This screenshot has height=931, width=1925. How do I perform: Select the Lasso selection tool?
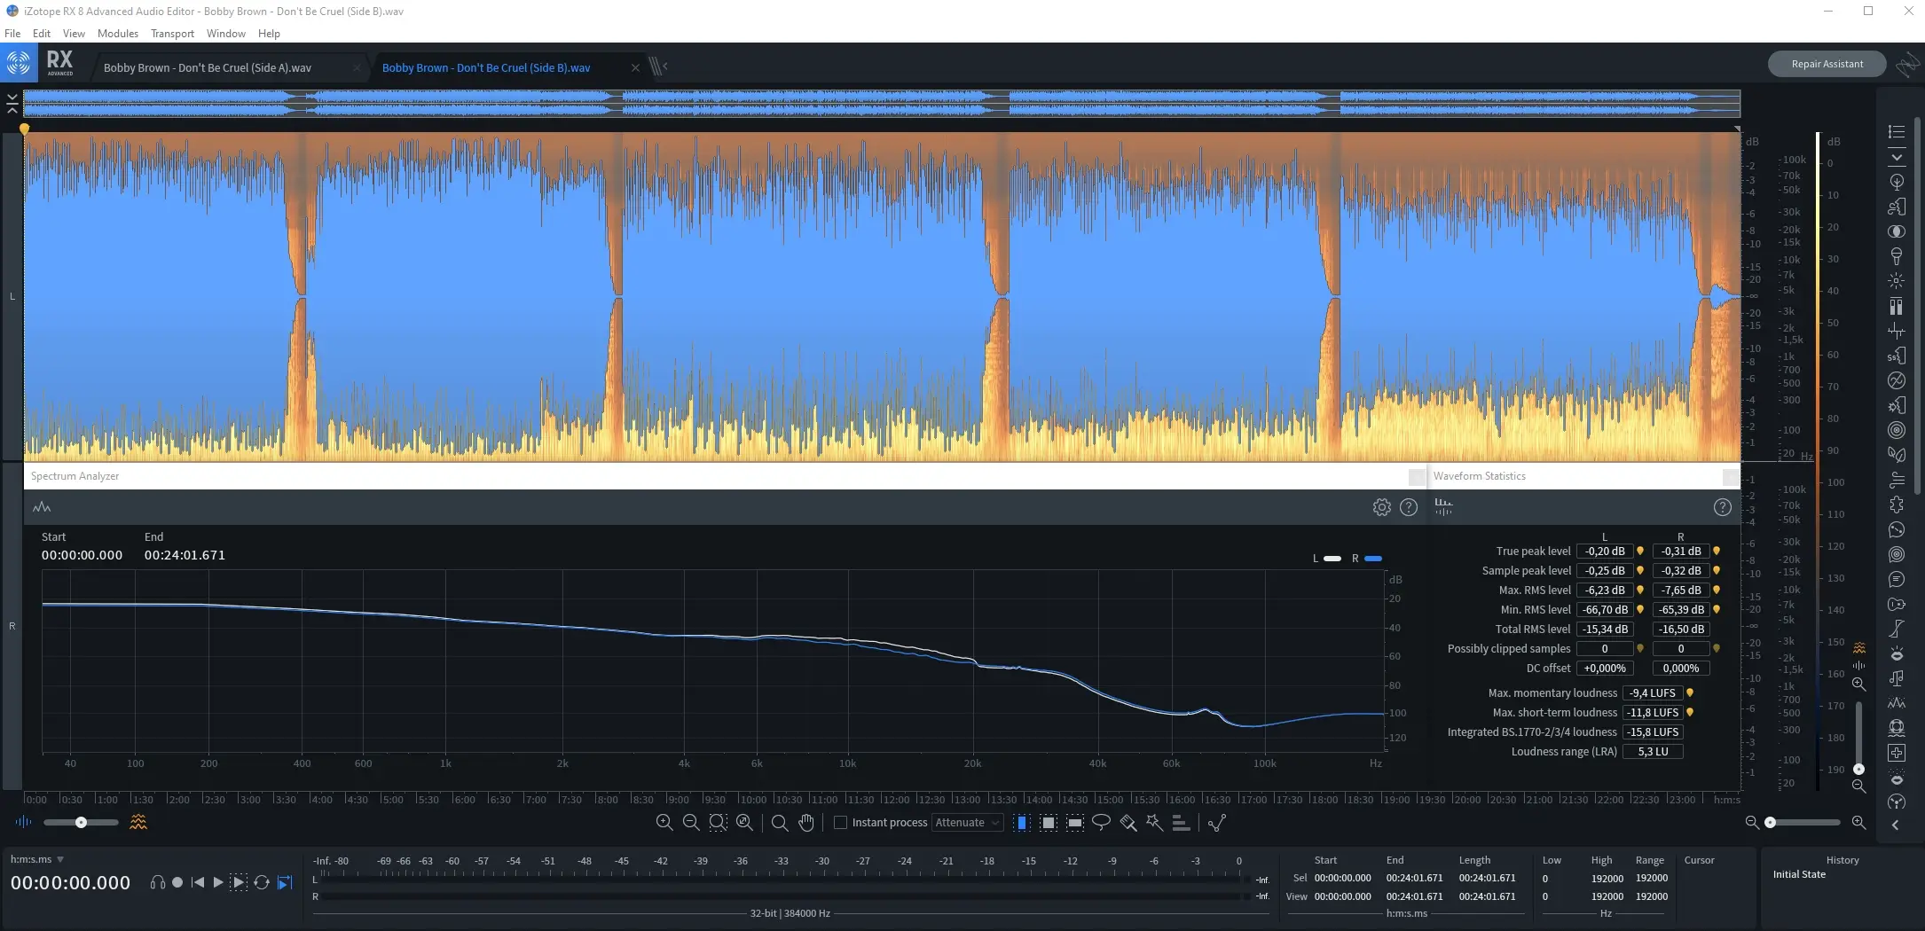coord(1101,823)
